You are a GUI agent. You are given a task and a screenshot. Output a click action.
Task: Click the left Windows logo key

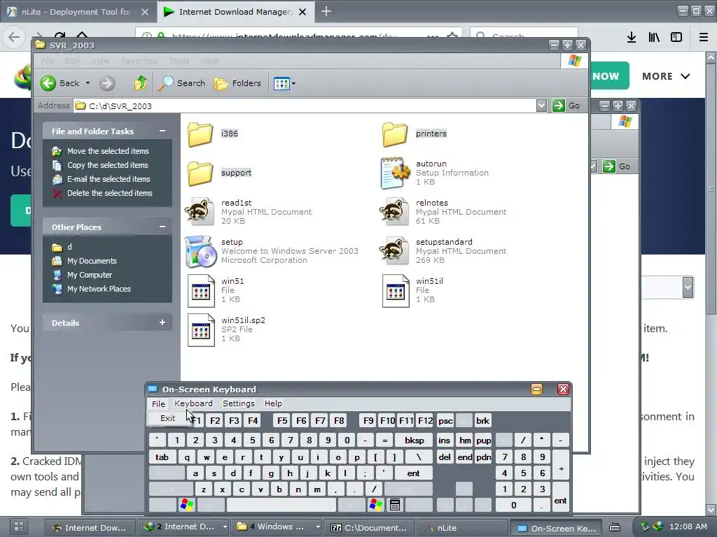(x=186, y=505)
